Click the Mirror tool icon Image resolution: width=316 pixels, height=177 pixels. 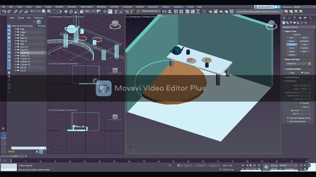tap(164, 12)
